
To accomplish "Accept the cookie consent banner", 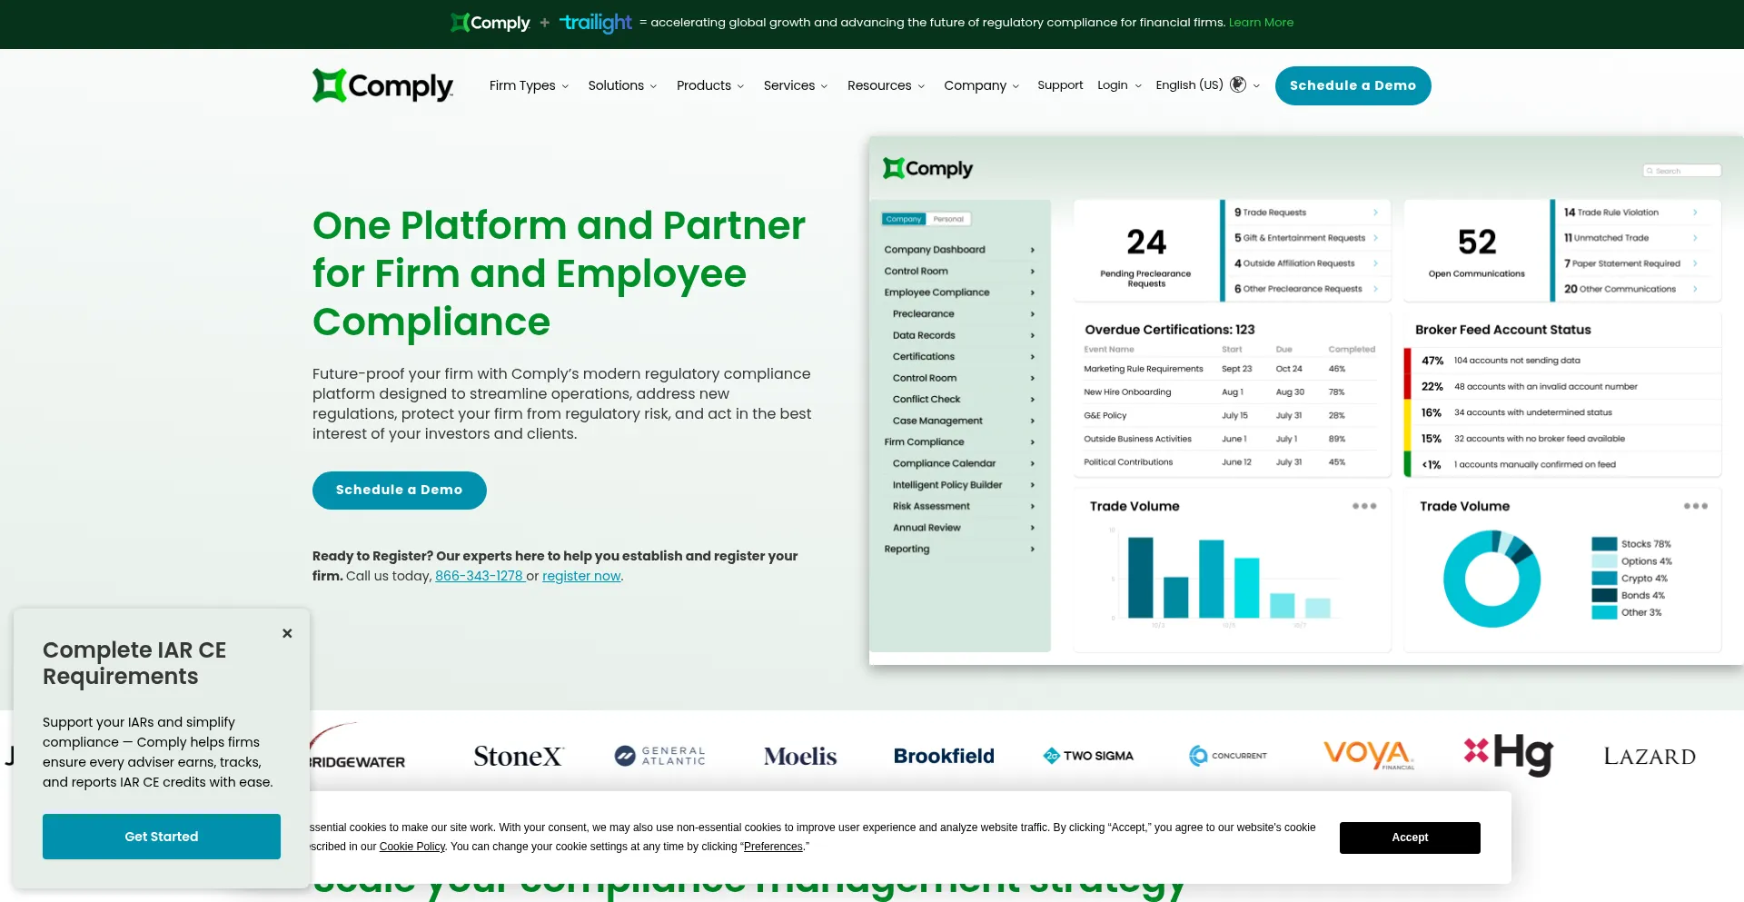I will click(x=1410, y=838).
